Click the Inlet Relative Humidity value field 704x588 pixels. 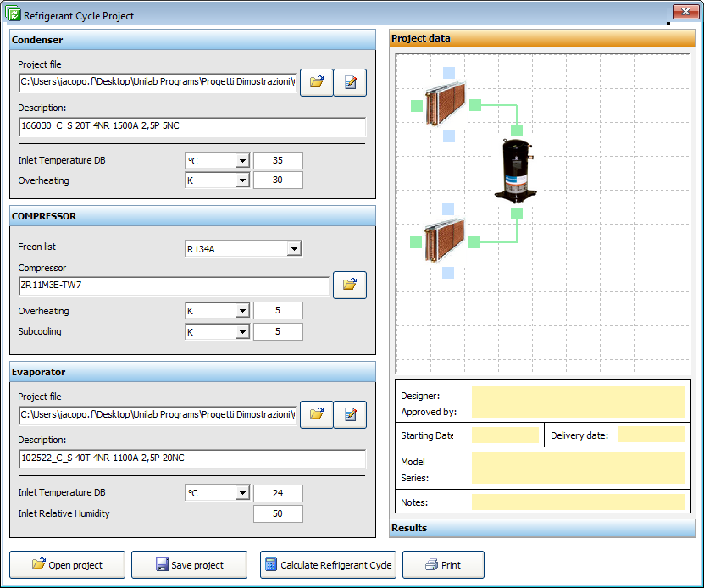[278, 513]
